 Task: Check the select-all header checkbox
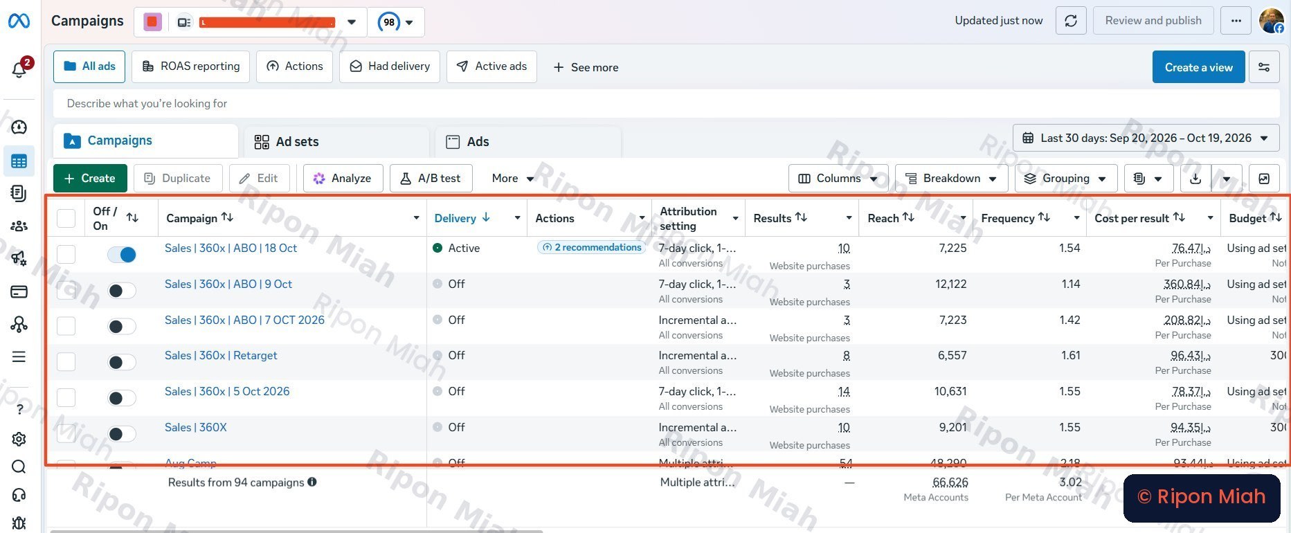(x=66, y=218)
